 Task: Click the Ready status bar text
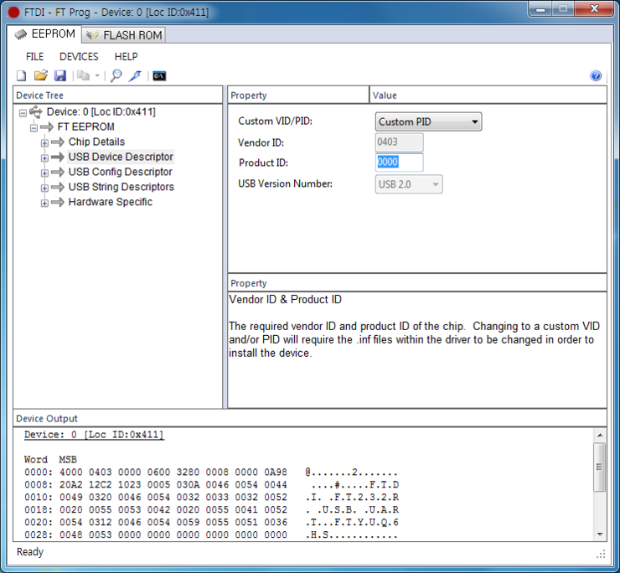(x=30, y=552)
